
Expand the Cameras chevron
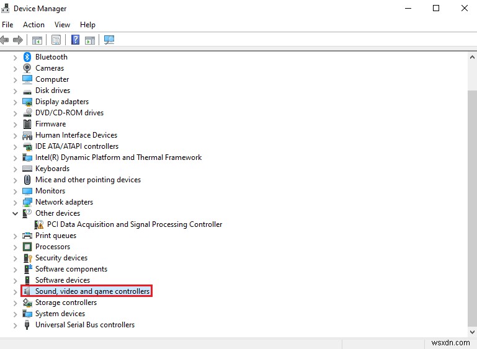15,69
